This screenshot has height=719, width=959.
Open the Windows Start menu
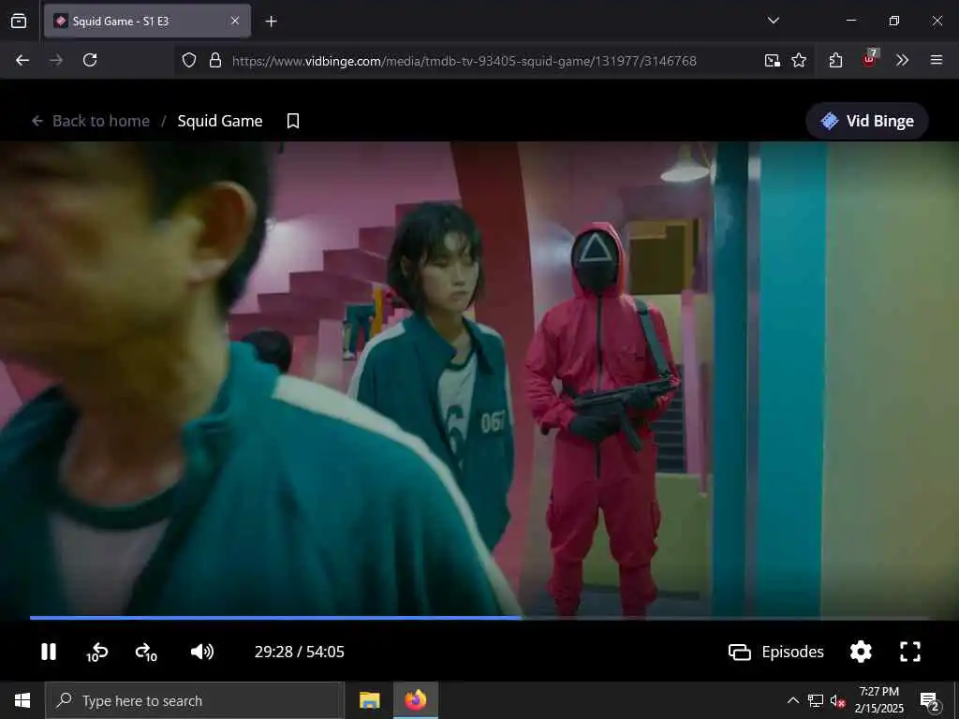[22, 700]
